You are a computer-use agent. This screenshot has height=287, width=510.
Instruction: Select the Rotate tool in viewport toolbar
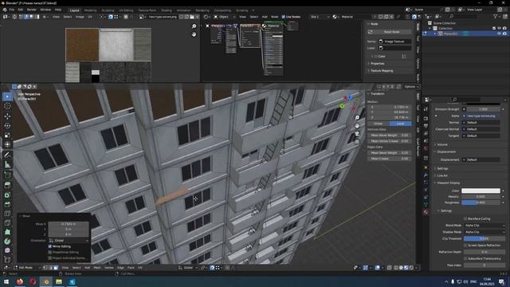tap(7, 126)
